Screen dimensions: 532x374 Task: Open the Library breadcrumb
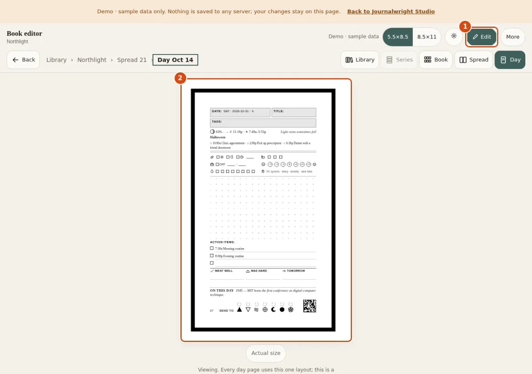pyautogui.click(x=56, y=60)
